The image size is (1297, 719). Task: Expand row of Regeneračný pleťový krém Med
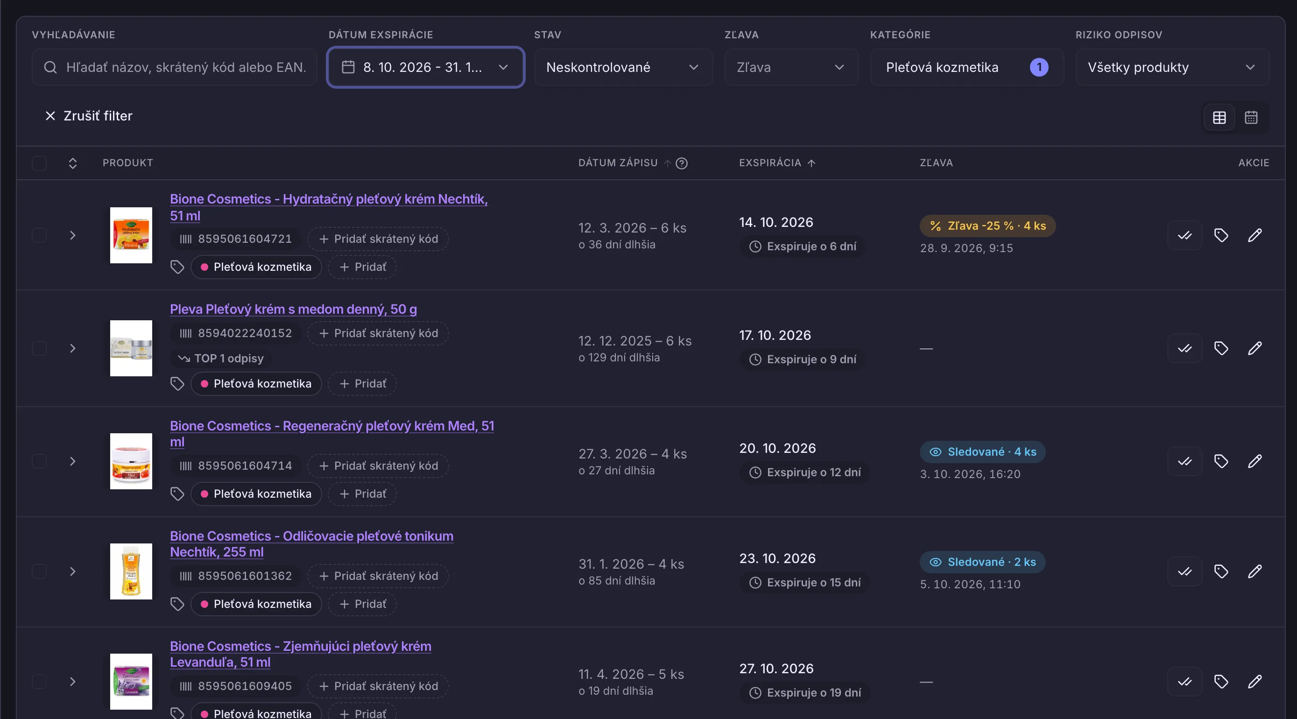click(x=72, y=461)
